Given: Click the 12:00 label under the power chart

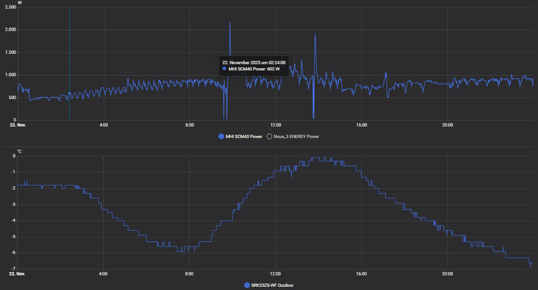Looking at the screenshot, I should 275,125.
